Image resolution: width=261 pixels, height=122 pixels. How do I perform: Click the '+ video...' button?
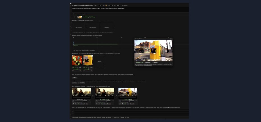[x=74, y=78]
